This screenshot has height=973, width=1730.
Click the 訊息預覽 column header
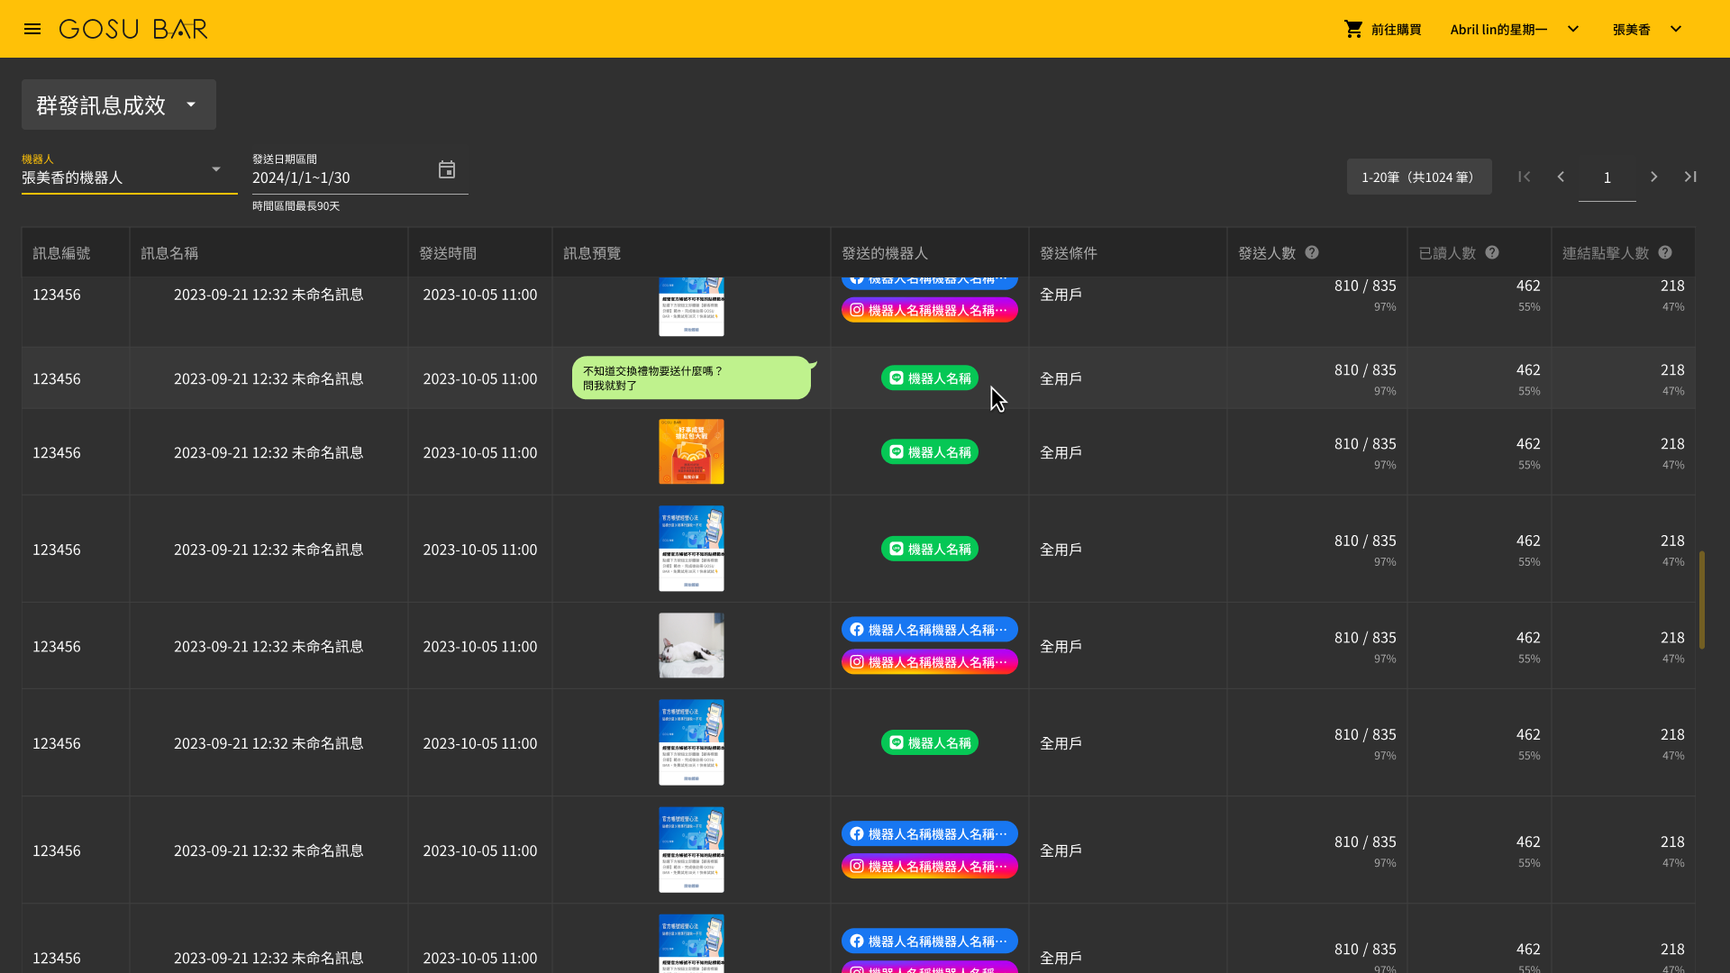point(691,252)
